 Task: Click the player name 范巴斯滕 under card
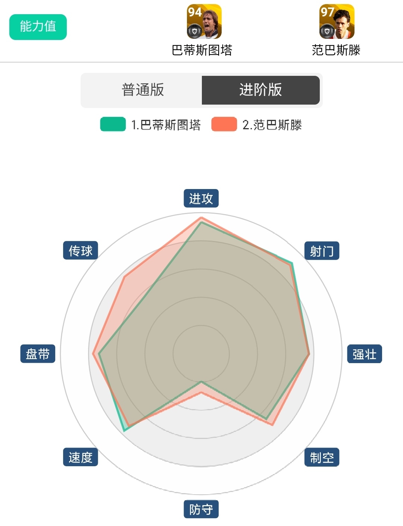336,50
